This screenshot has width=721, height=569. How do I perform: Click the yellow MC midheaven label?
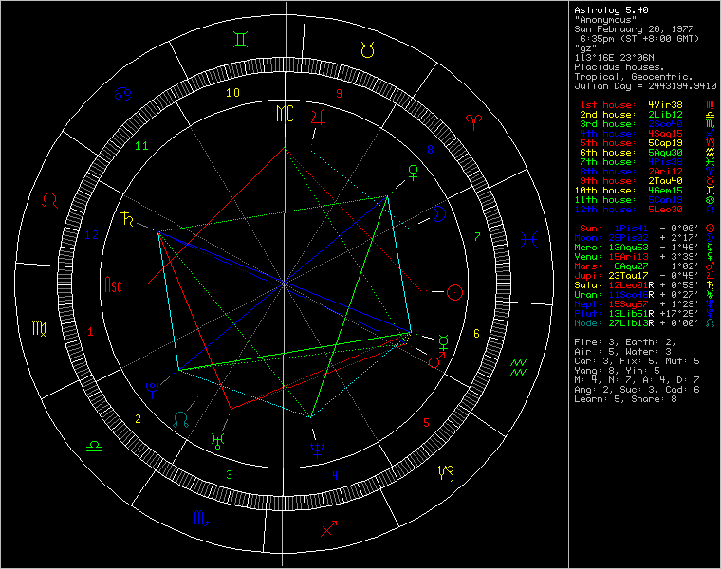click(x=285, y=115)
